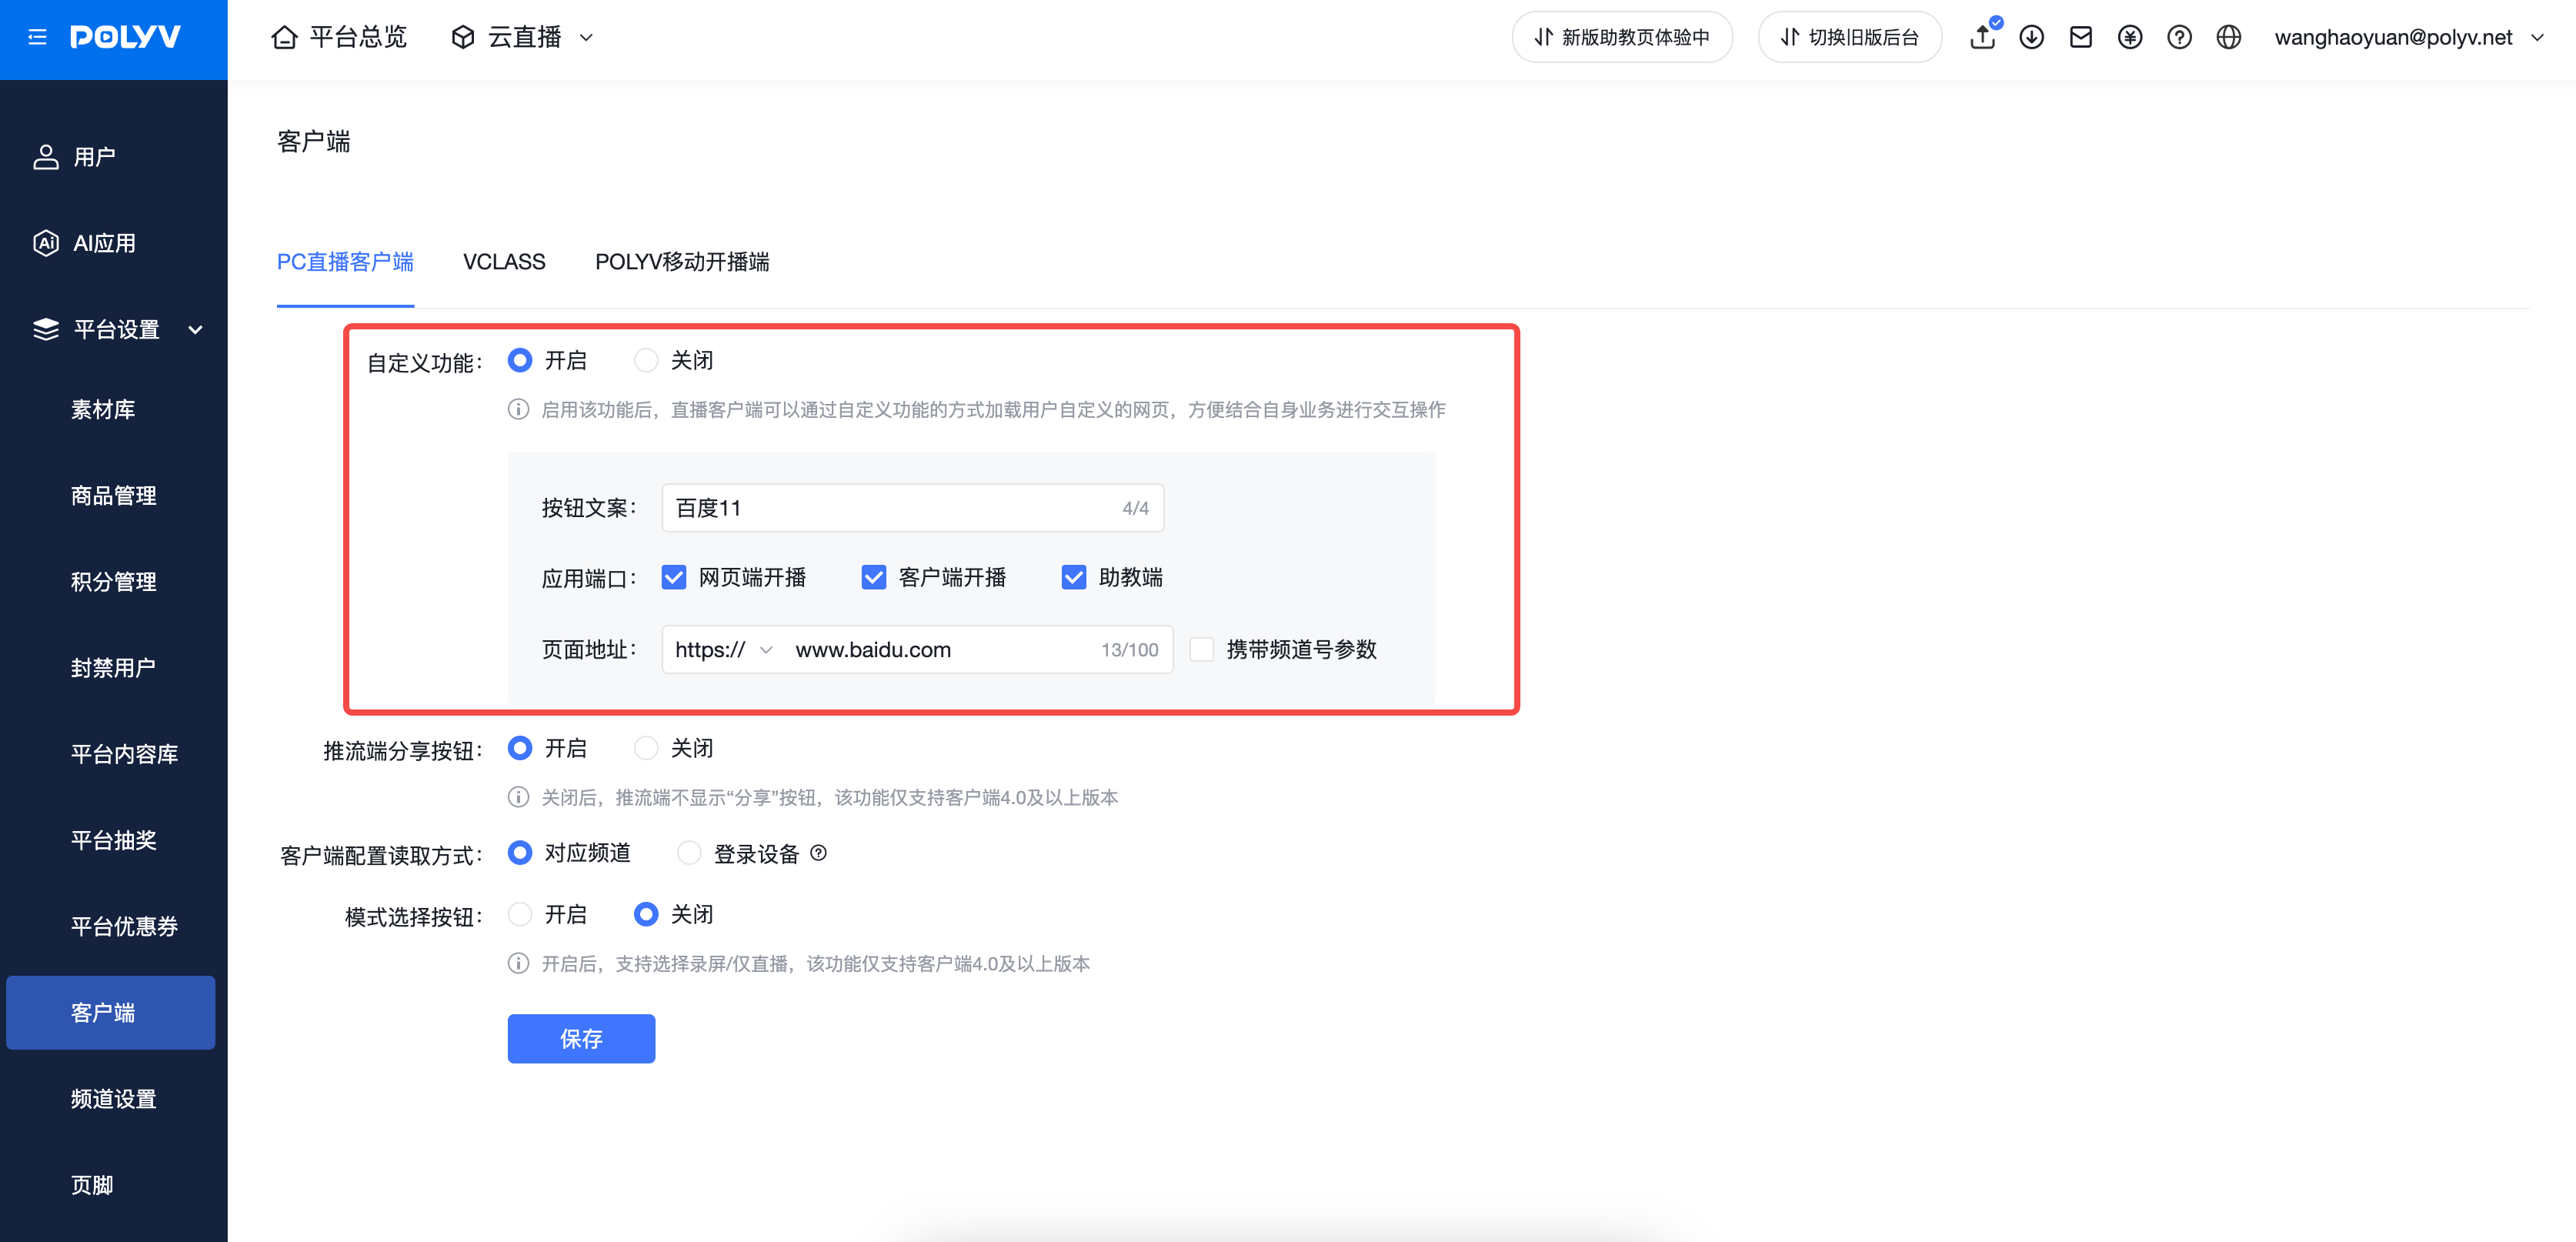Click the info icon for 模式选择按钮 hint
Screen dimensions: 2576x1242
click(518, 963)
